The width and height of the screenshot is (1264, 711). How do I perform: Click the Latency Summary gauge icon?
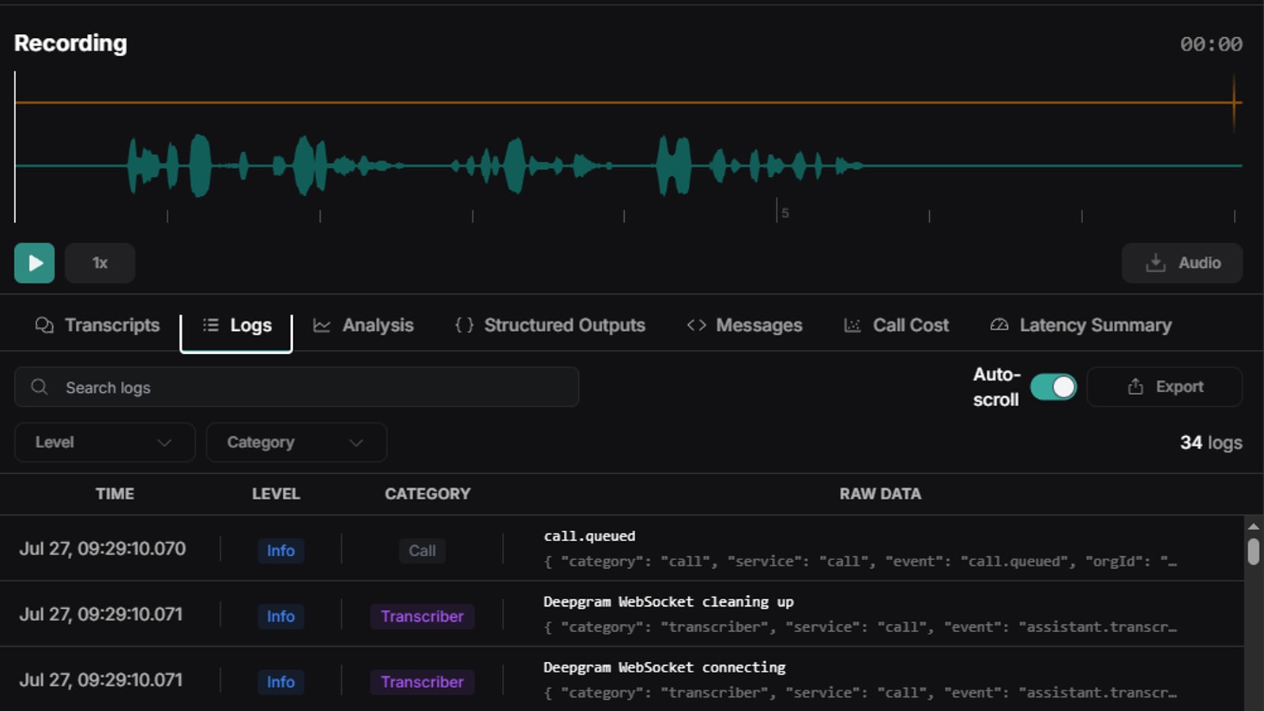point(999,325)
